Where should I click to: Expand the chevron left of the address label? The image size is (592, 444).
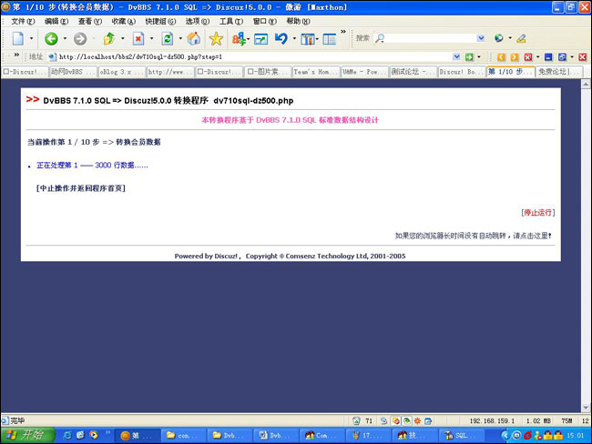click(x=16, y=55)
